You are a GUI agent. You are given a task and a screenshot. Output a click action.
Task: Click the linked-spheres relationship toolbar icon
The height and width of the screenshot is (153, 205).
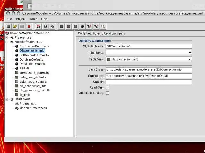pos(96,26)
